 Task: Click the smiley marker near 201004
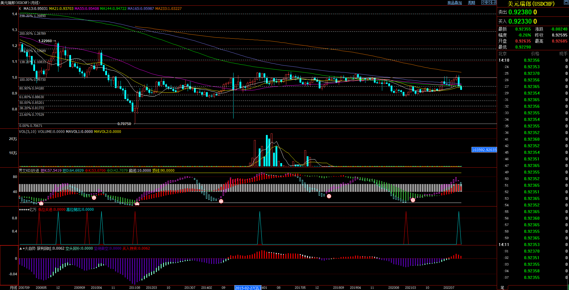pyautogui.click(x=94, y=198)
